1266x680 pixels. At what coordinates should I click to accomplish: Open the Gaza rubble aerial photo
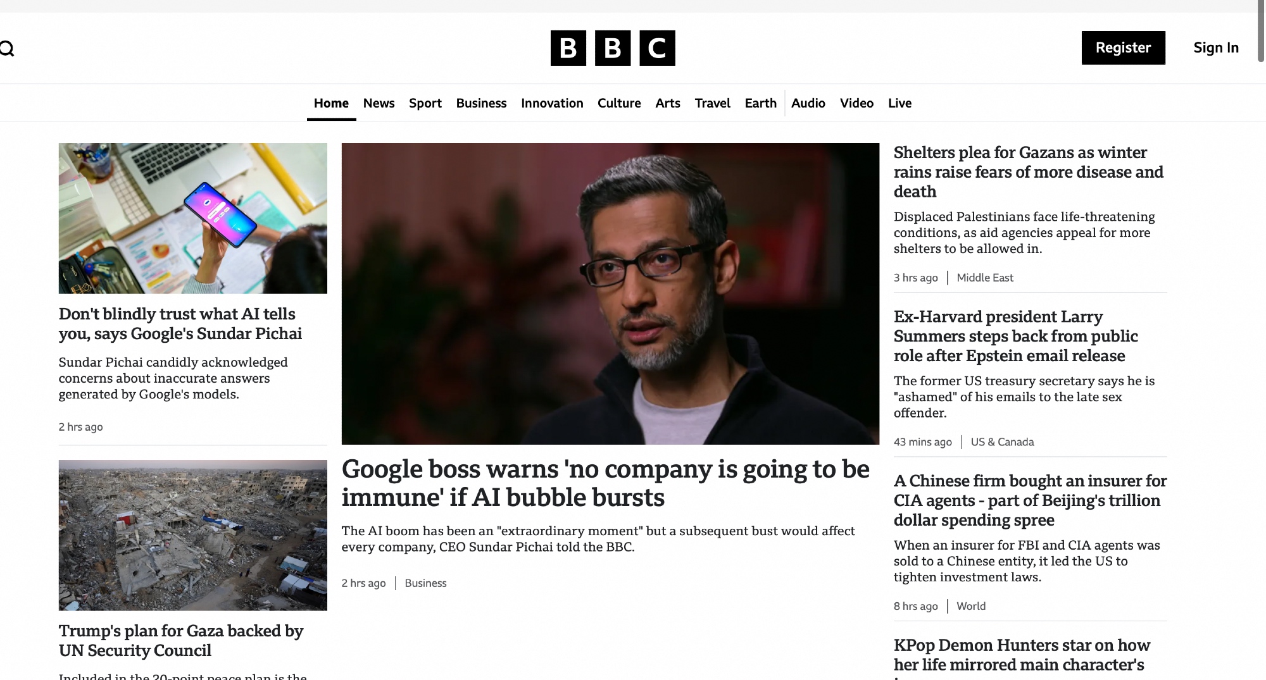tap(192, 535)
